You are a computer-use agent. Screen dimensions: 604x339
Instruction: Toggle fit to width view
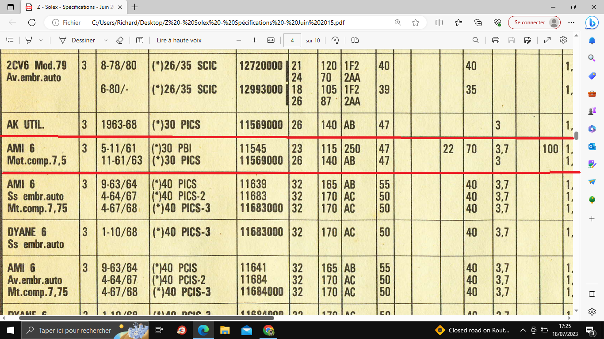click(x=271, y=40)
